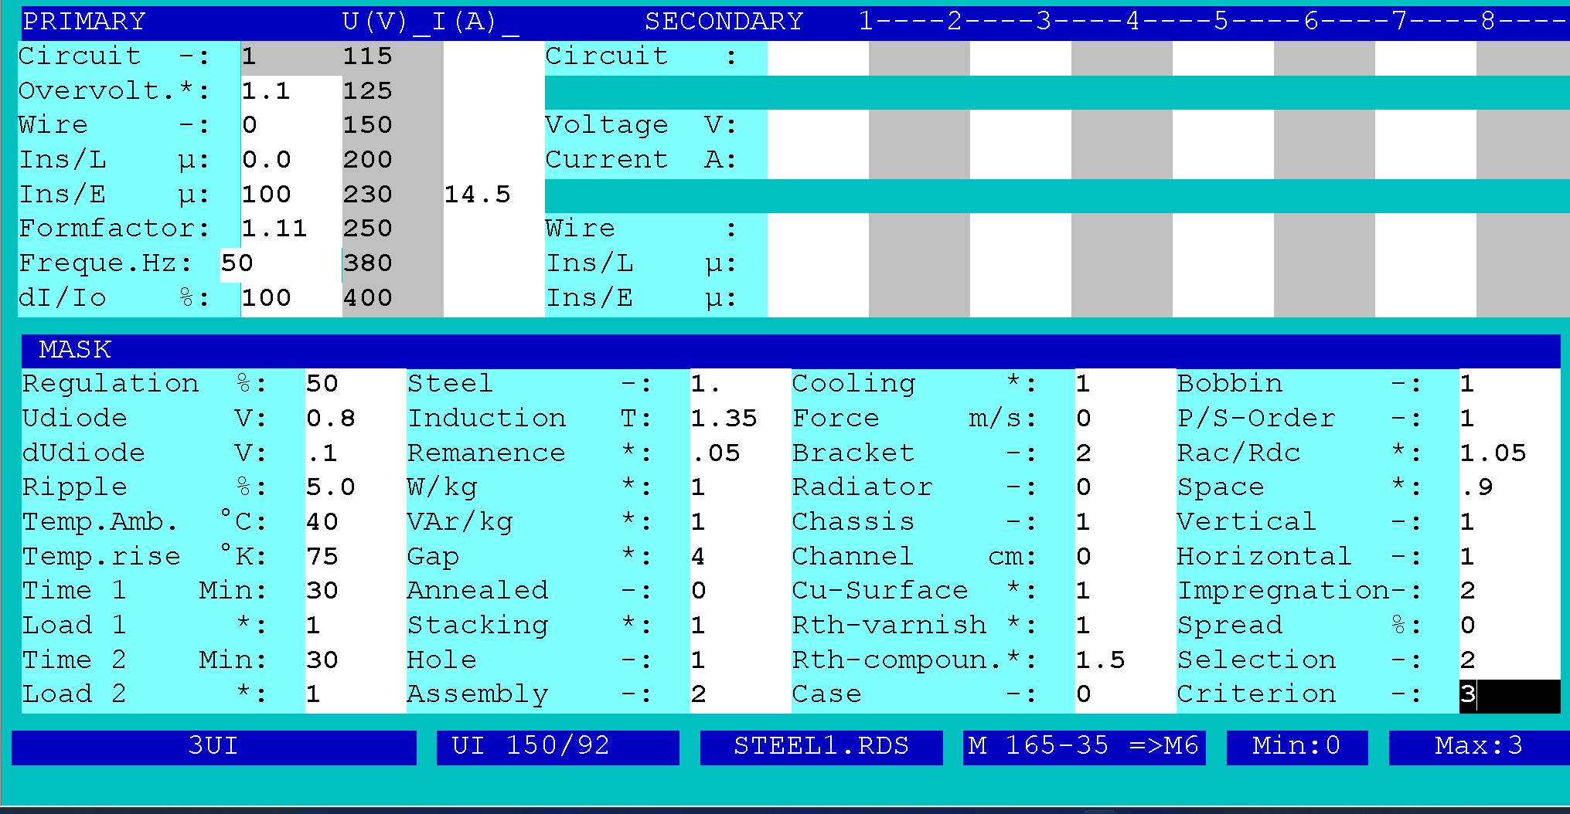Click the Stacking value field
The width and height of the screenshot is (1570, 814).
click(x=741, y=626)
